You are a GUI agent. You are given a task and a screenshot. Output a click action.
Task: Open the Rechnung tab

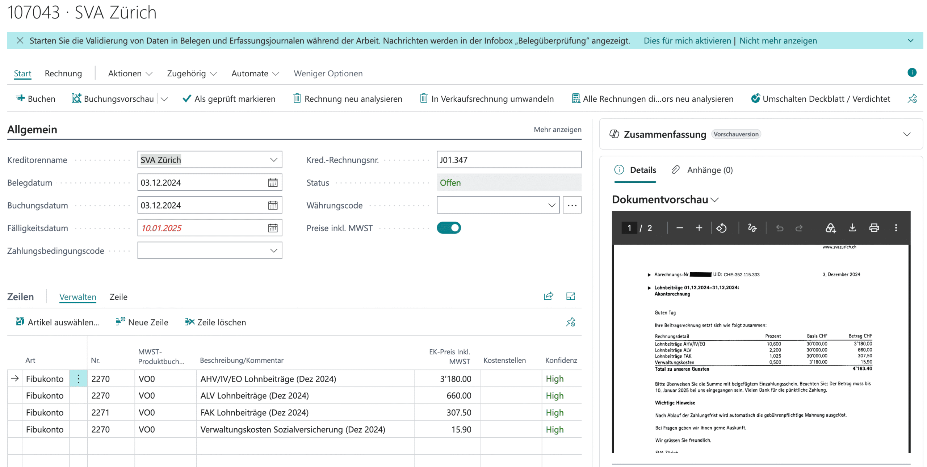(63, 73)
